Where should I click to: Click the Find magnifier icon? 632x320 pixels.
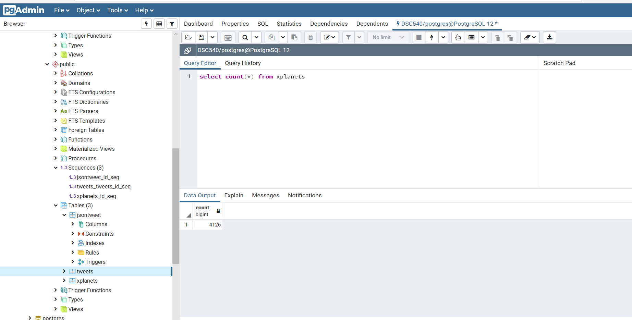click(x=245, y=37)
